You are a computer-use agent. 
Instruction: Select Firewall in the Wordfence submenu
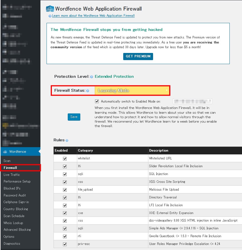[x=10, y=168]
